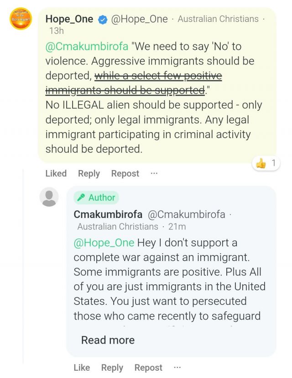Reply to Cmakumbirofa's comment
The image size is (292, 378).
pos(112,368)
